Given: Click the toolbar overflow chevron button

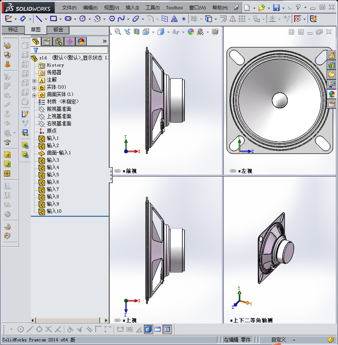Looking at the screenshot, I should [105, 41].
